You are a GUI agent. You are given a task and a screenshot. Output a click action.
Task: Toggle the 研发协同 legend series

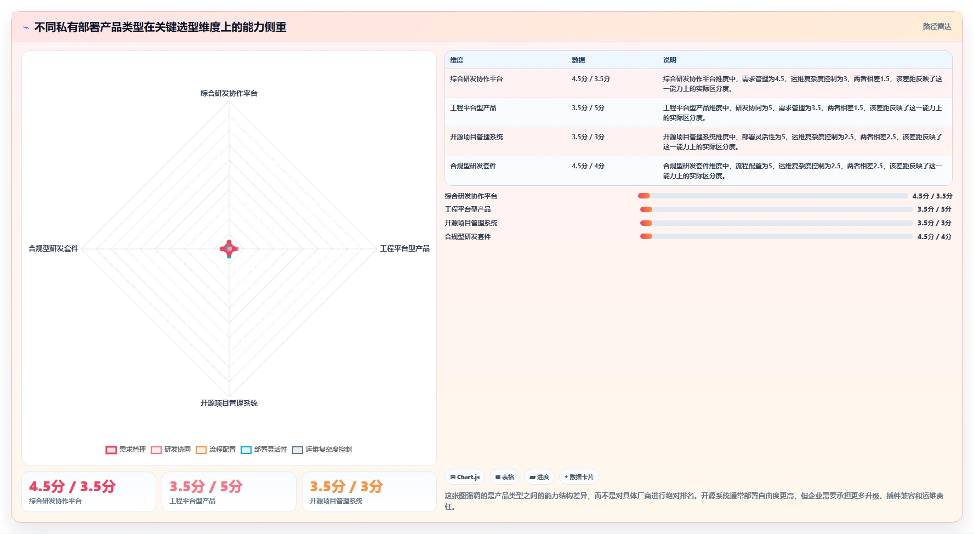coord(170,450)
